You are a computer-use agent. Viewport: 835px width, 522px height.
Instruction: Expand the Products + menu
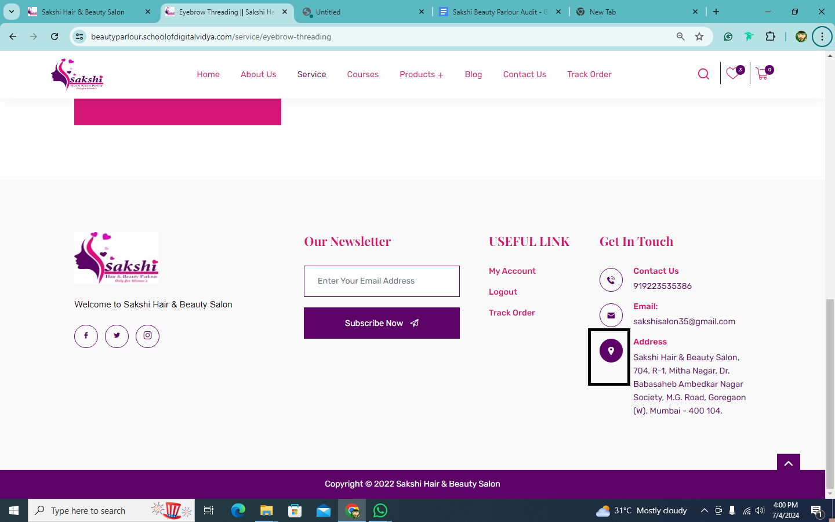pos(421,74)
